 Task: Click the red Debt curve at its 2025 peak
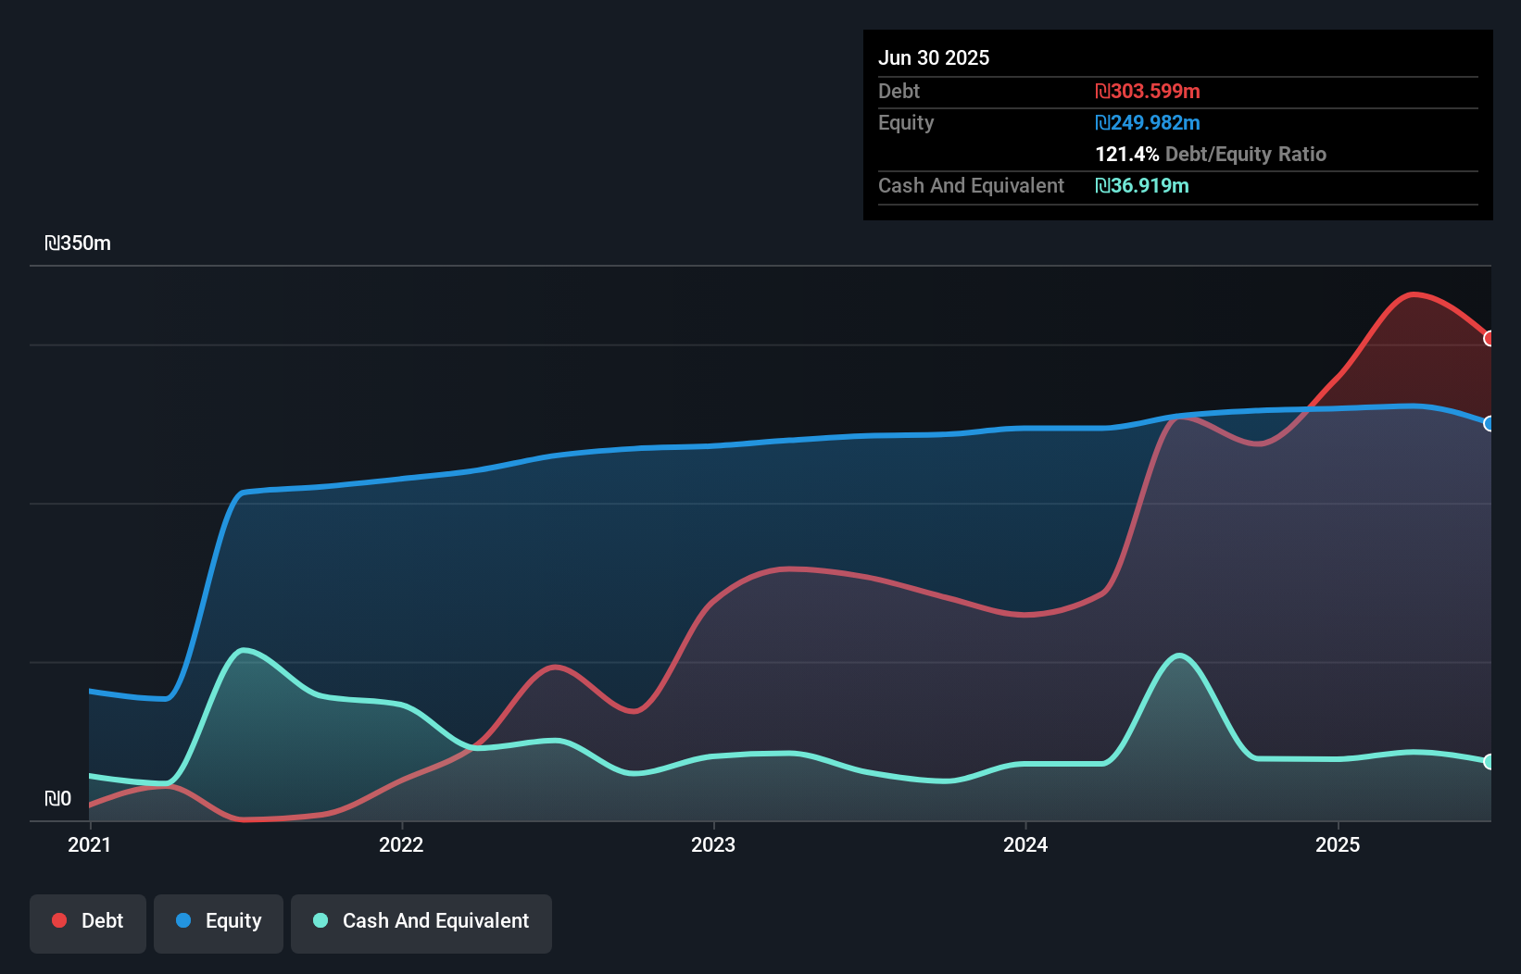pyautogui.click(x=1412, y=296)
